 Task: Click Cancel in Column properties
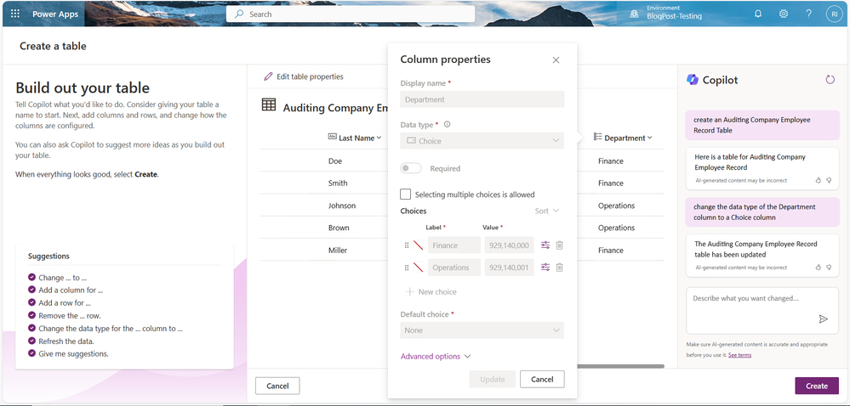[x=542, y=380]
